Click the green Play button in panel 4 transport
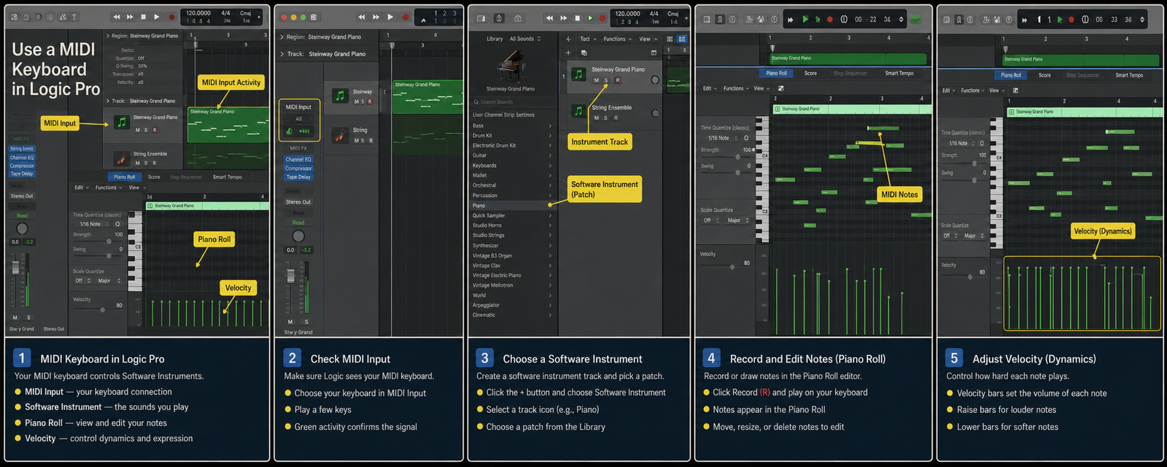The image size is (1167, 467). click(805, 19)
